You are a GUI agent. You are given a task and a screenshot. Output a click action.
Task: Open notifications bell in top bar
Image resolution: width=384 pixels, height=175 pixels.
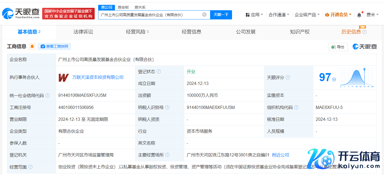(x=359, y=15)
